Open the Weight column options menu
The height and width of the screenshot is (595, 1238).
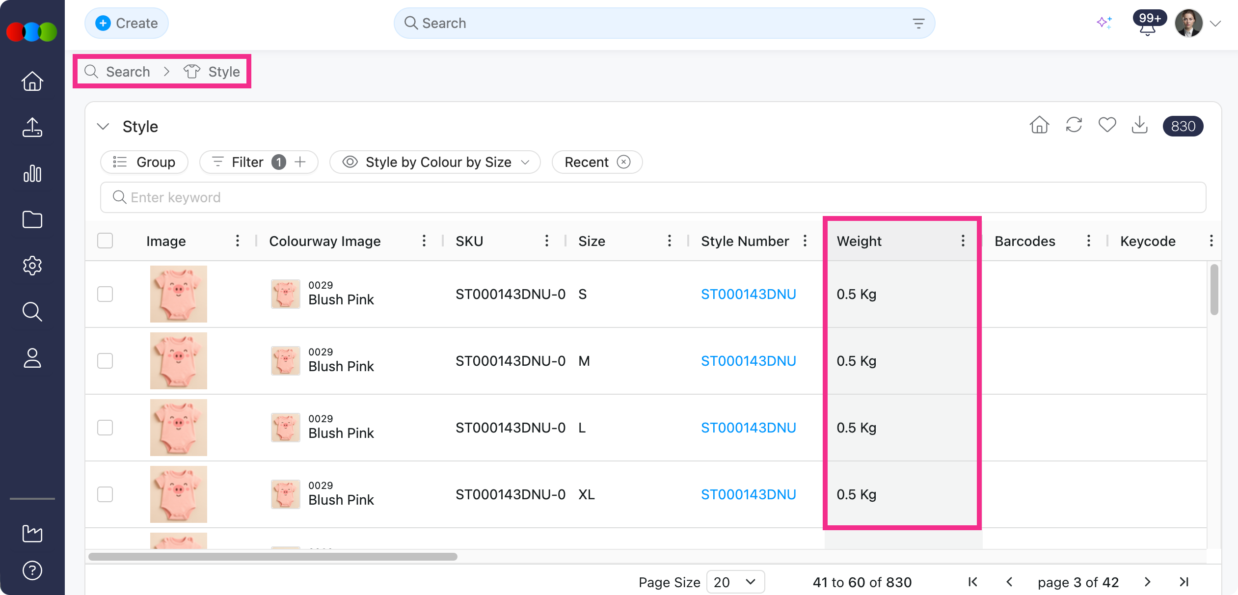pos(963,241)
